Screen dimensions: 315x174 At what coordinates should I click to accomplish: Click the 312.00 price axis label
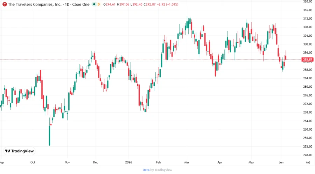click(x=308, y=19)
